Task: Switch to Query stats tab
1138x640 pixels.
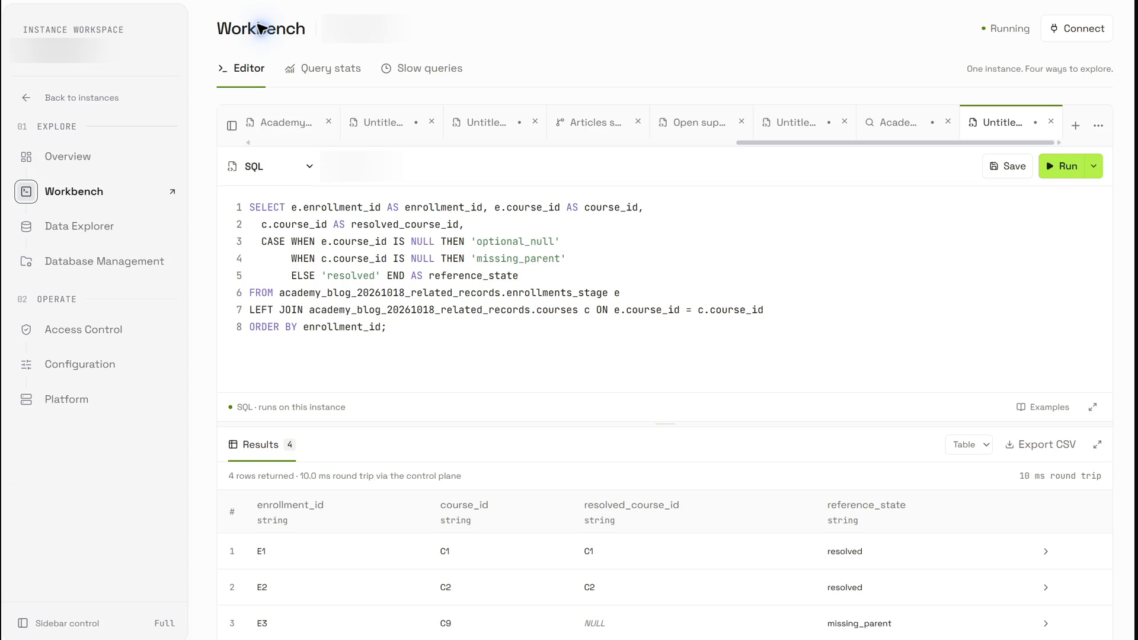Action: coord(323,69)
